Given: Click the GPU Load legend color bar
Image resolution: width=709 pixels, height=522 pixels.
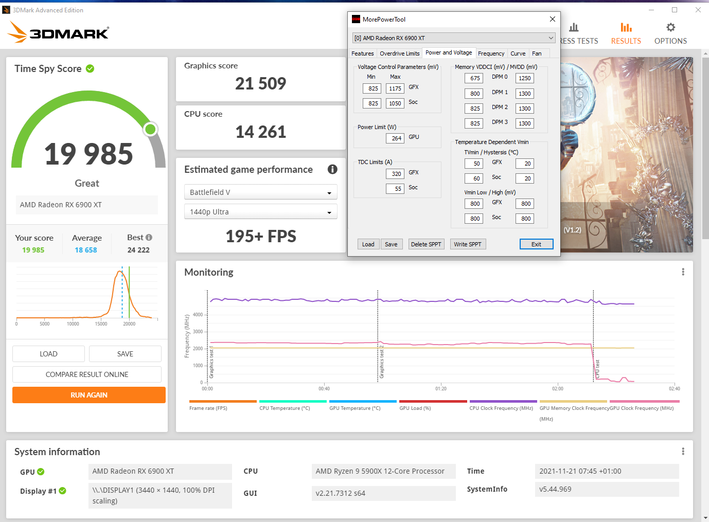Looking at the screenshot, I should (x=433, y=401).
